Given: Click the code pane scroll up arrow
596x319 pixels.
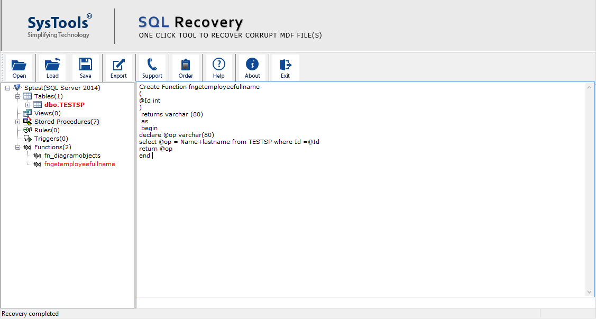Looking at the screenshot, I should pyautogui.click(x=589, y=87).
